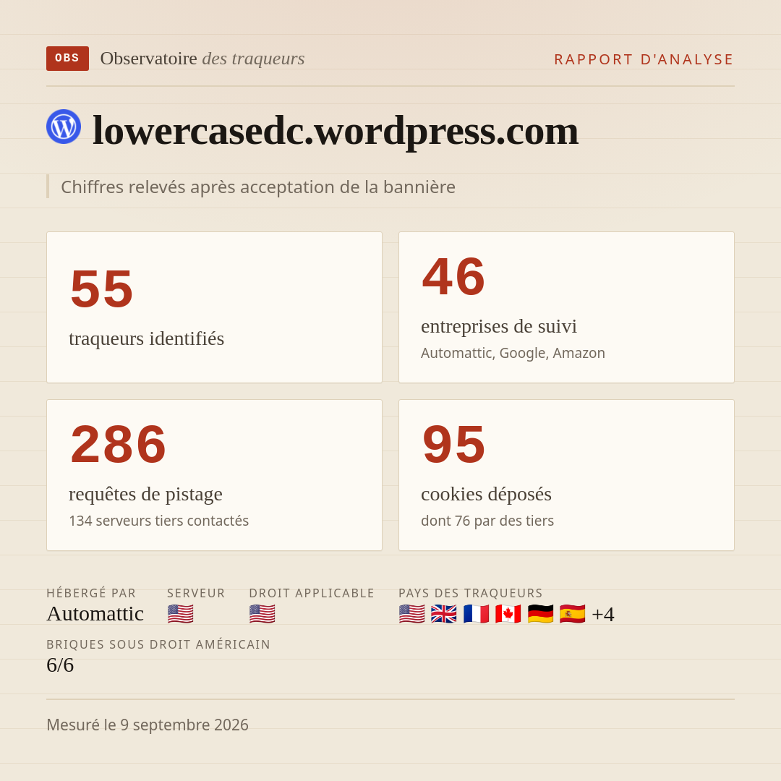Click the Serveur label
The height and width of the screenshot is (781, 781).
pos(196,593)
